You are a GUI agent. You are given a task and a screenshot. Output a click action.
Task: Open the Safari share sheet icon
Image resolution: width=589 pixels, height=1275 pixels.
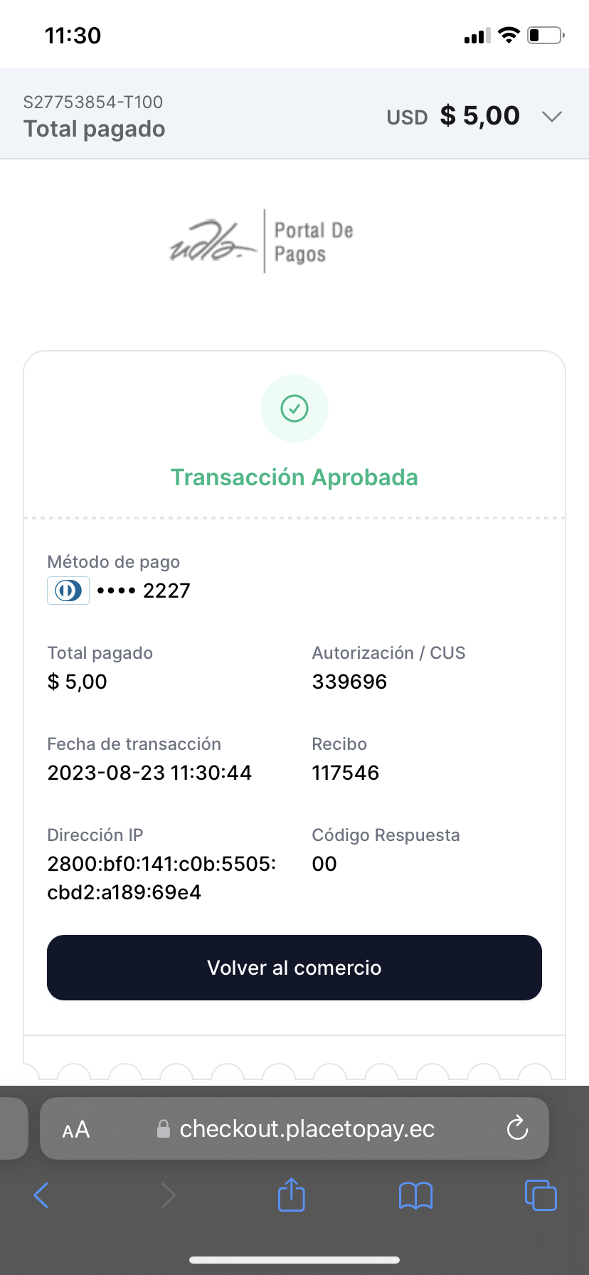pos(291,1195)
